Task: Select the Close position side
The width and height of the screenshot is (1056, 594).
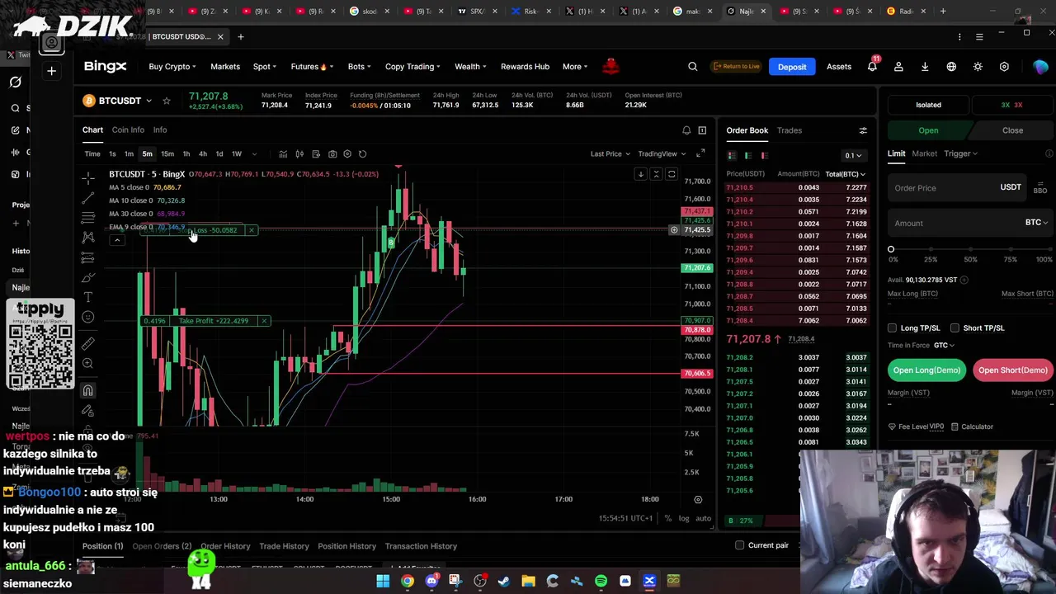Action: click(x=1012, y=130)
